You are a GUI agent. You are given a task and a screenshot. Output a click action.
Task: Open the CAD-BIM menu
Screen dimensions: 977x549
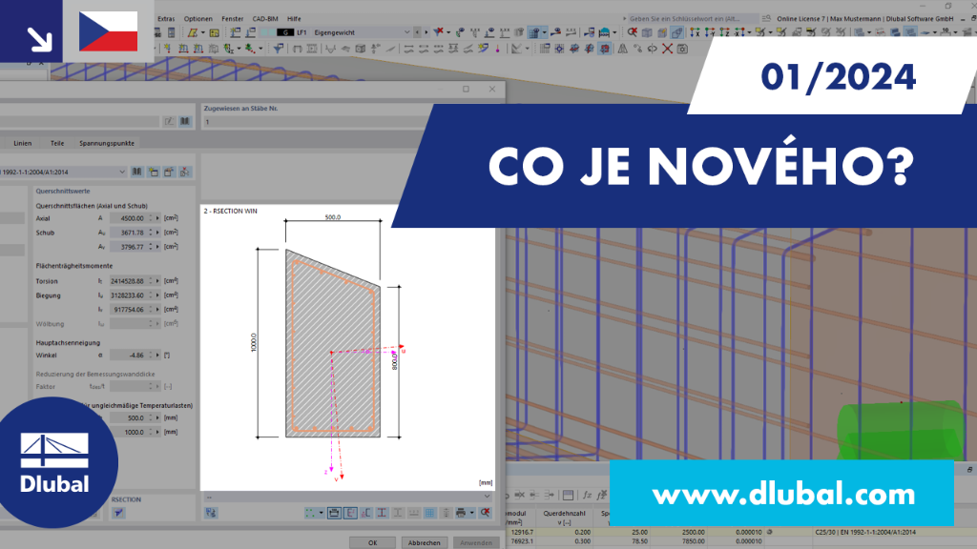tap(265, 19)
